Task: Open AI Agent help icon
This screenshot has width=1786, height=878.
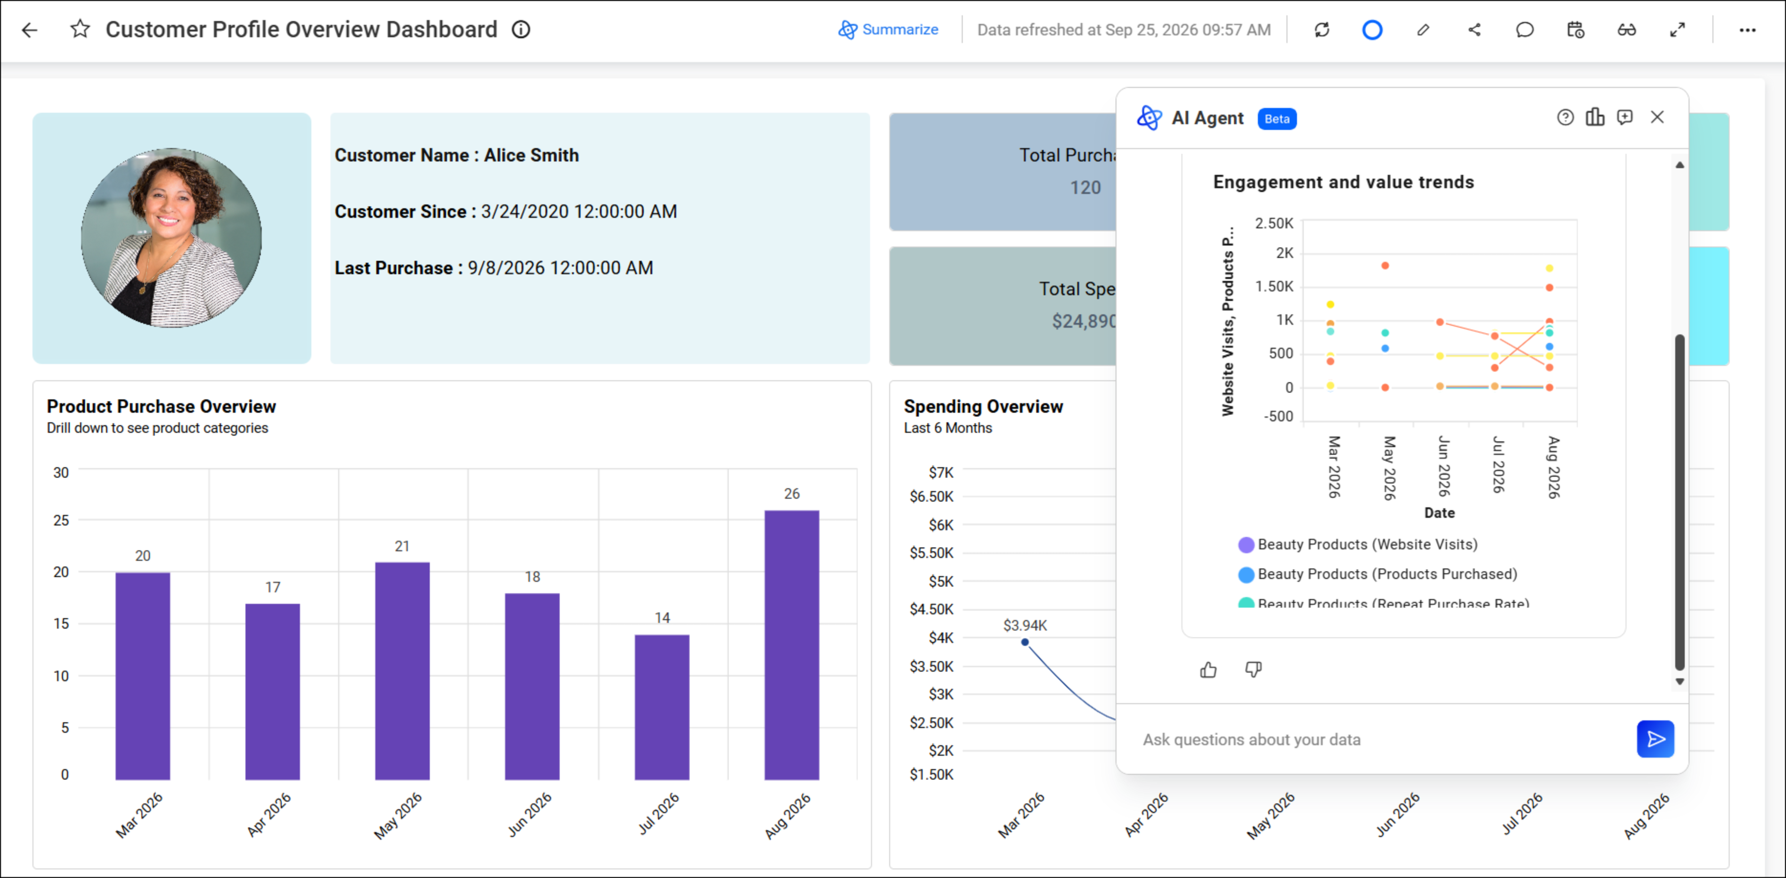Action: [x=1565, y=117]
